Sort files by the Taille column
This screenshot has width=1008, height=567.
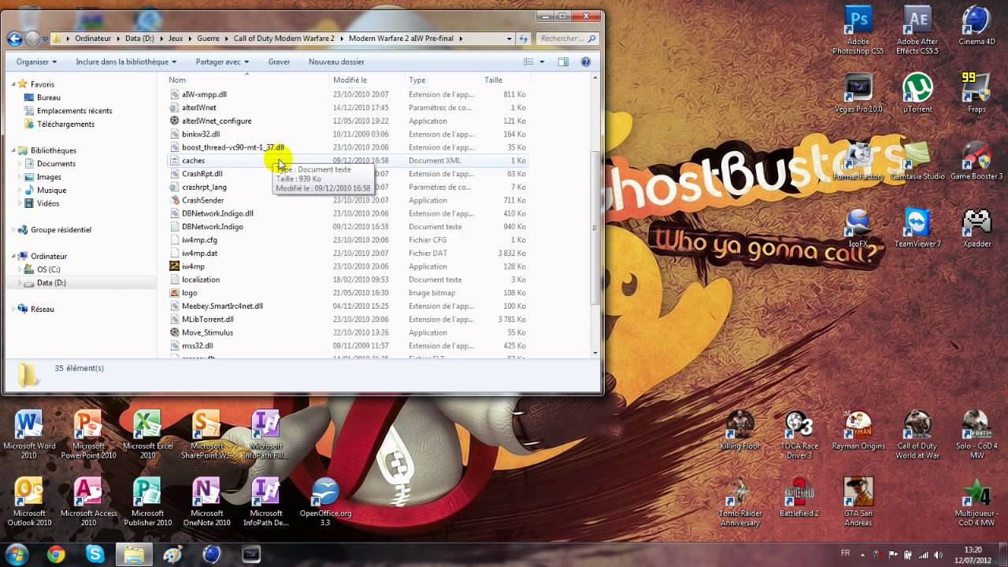pos(504,80)
